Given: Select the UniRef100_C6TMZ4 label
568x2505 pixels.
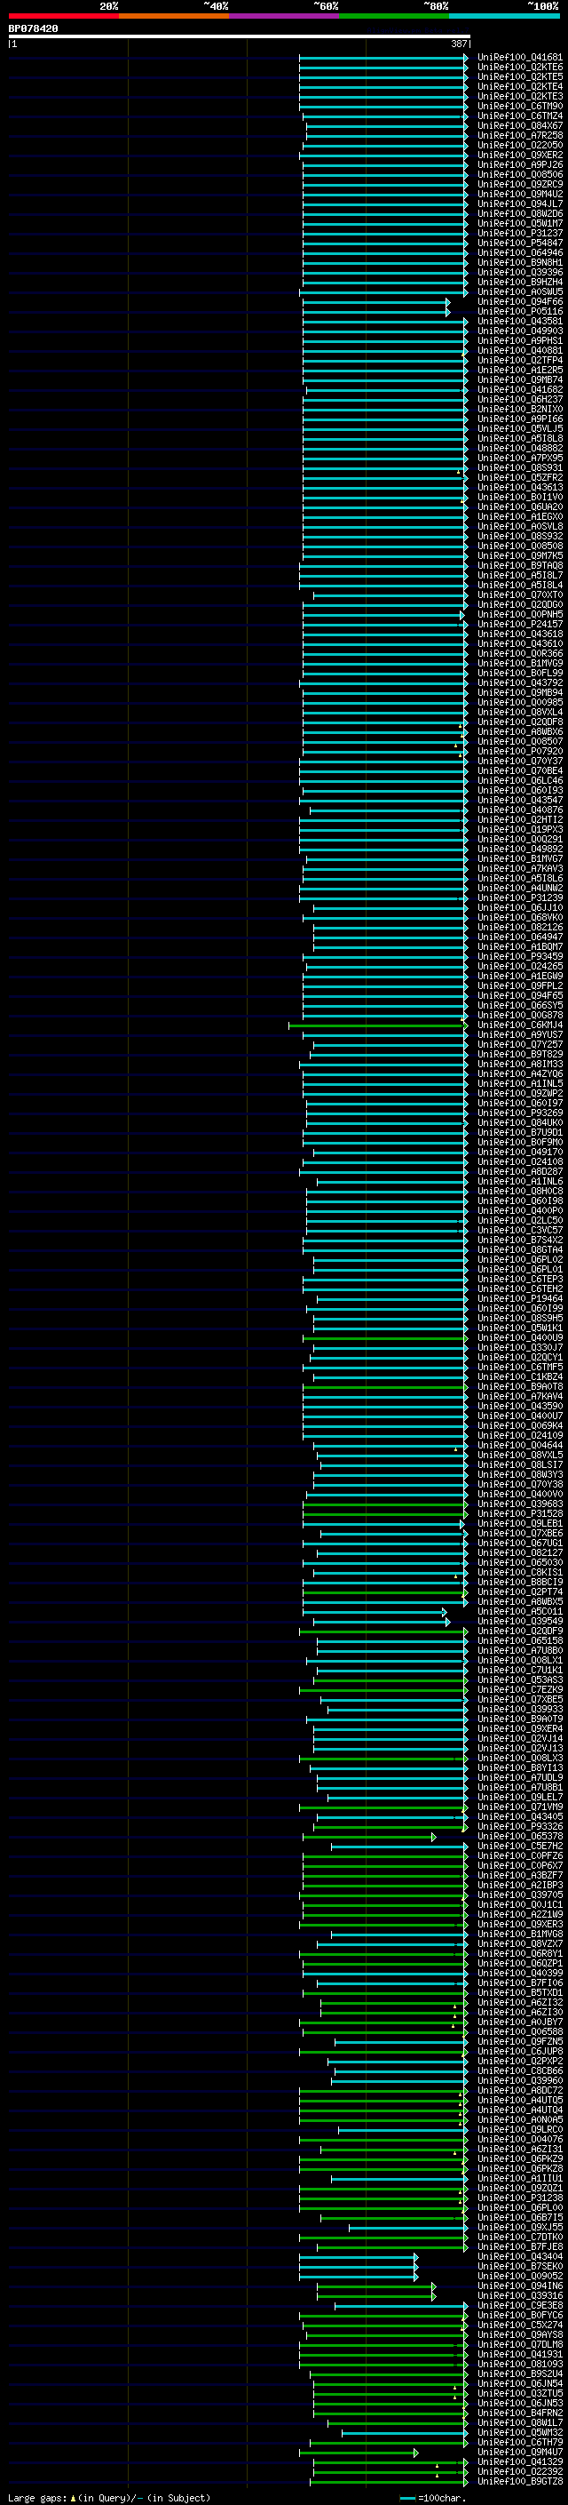Looking at the screenshot, I should click(x=519, y=116).
